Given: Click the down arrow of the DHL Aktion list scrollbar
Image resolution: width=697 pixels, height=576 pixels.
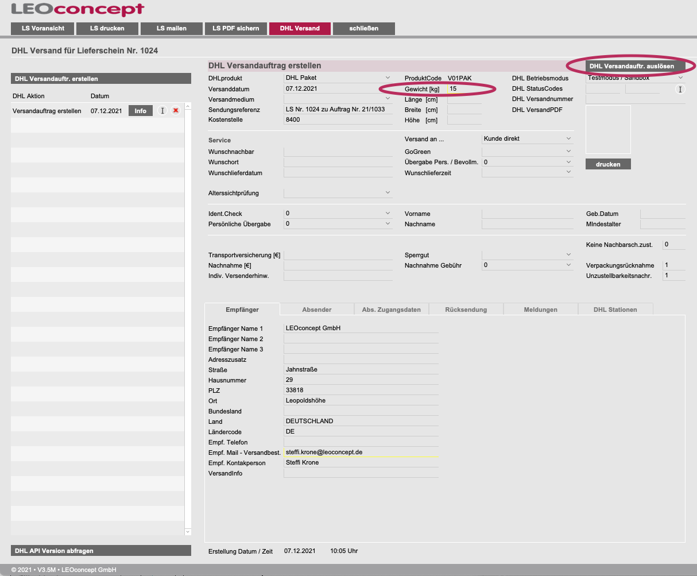Looking at the screenshot, I should [x=188, y=532].
